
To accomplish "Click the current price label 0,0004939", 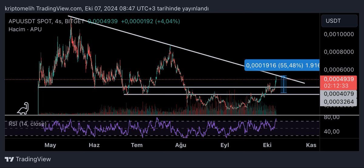I will [339, 79].
